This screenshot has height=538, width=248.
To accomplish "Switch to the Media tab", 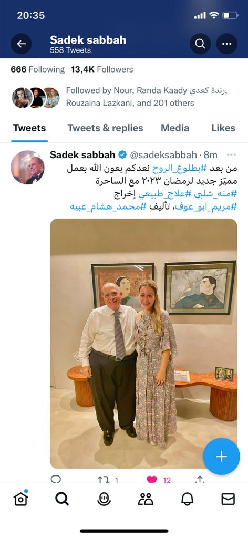I will coord(175,128).
